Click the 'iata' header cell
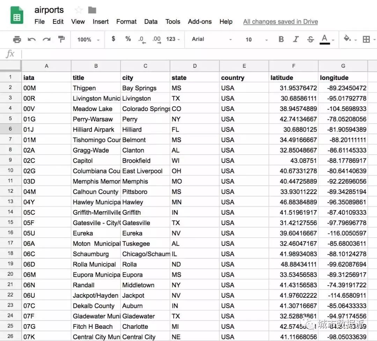Image resolution: width=377 pixels, height=341 pixels. click(46, 77)
